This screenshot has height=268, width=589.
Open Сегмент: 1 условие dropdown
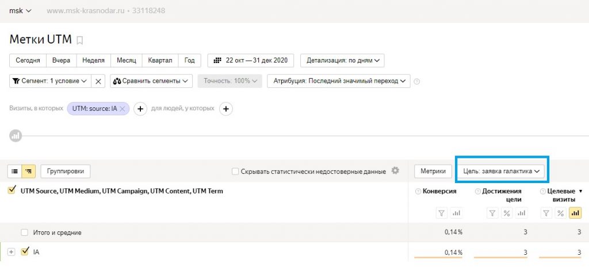click(x=50, y=81)
